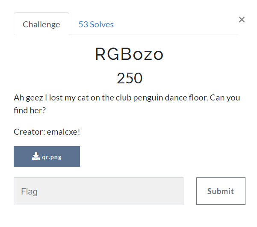Click the download icon beside qr.png
Viewport: 257px width, 227px height.
[36, 156]
